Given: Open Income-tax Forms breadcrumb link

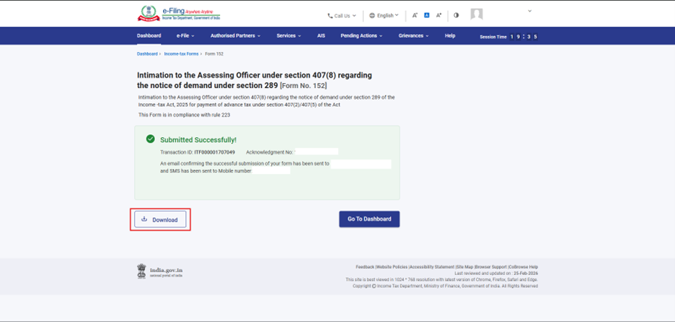Looking at the screenshot, I should click(181, 54).
